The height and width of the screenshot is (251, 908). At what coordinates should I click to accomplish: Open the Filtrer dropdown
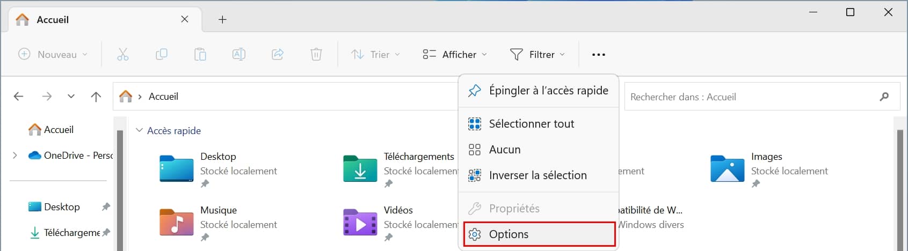pyautogui.click(x=537, y=54)
